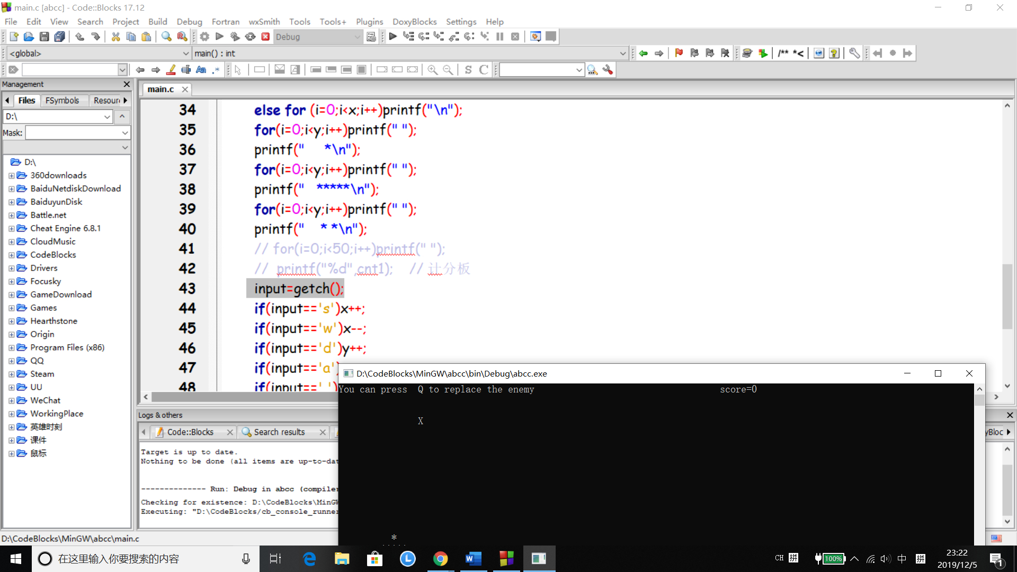Viewport: 1017px width, 572px height.
Task: Select the WorkingPlace folder
Action: [56, 414]
